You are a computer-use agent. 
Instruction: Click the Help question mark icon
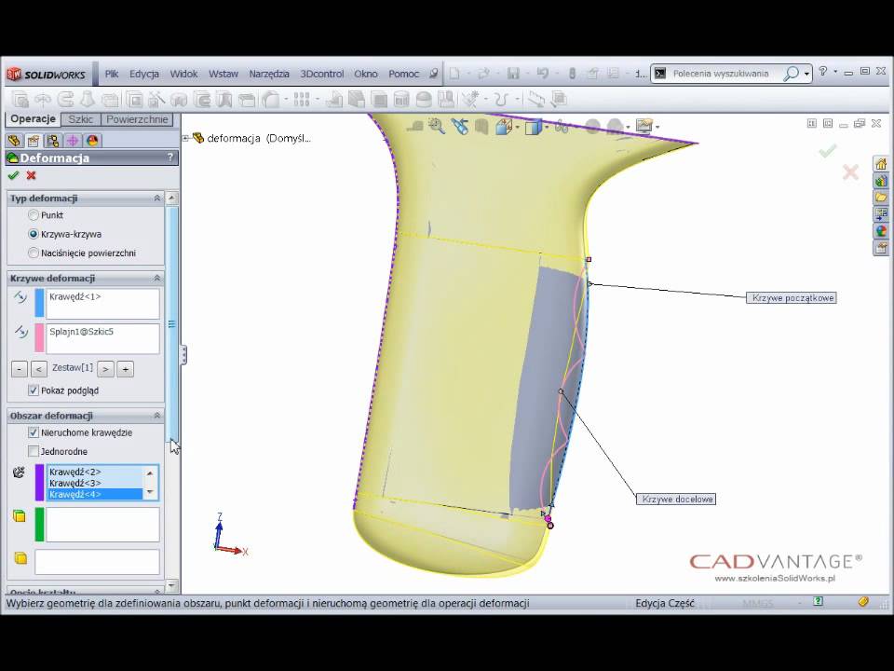(822, 72)
